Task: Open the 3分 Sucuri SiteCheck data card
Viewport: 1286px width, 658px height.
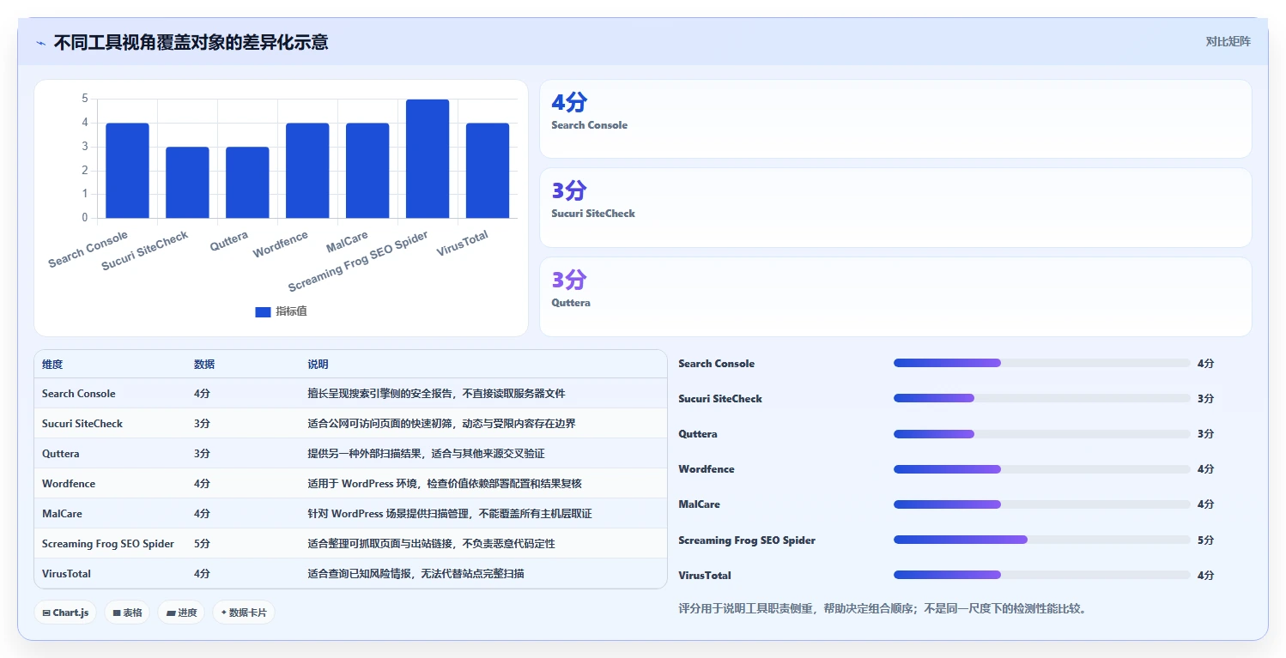Action: pos(895,208)
